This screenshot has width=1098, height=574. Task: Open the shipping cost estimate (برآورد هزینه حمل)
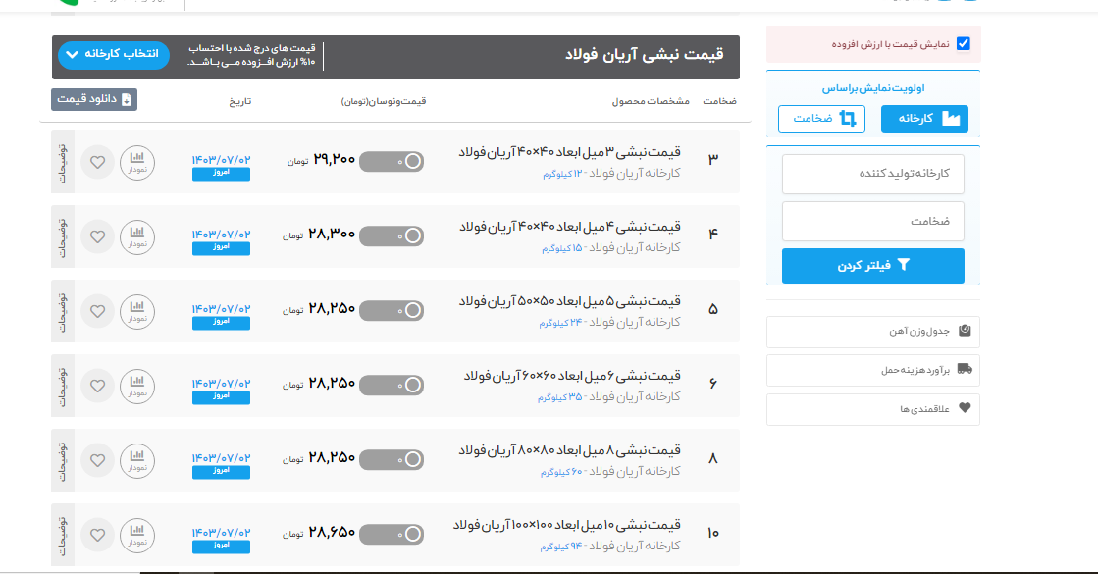pyautogui.click(x=872, y=370)
